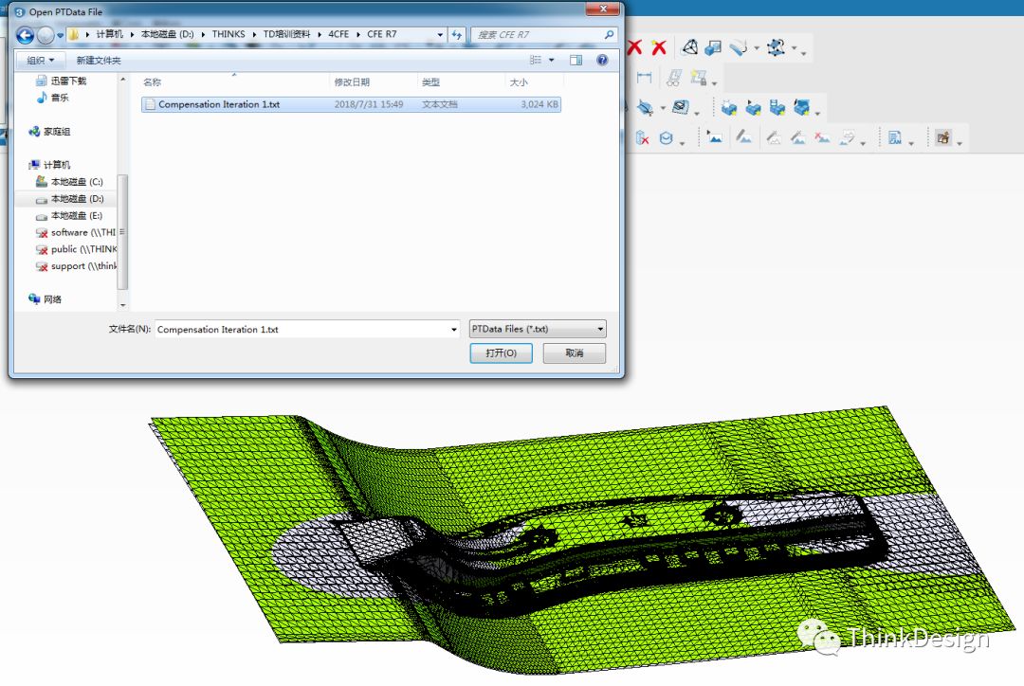This screenshot has width=1024, height=686.
Task: Open the view options dropdown arrow
Action: pyautogui.click(x=550, y=60)
